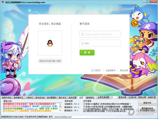Open the m.luokeby.com link in announcements

[x=31, y=109]
